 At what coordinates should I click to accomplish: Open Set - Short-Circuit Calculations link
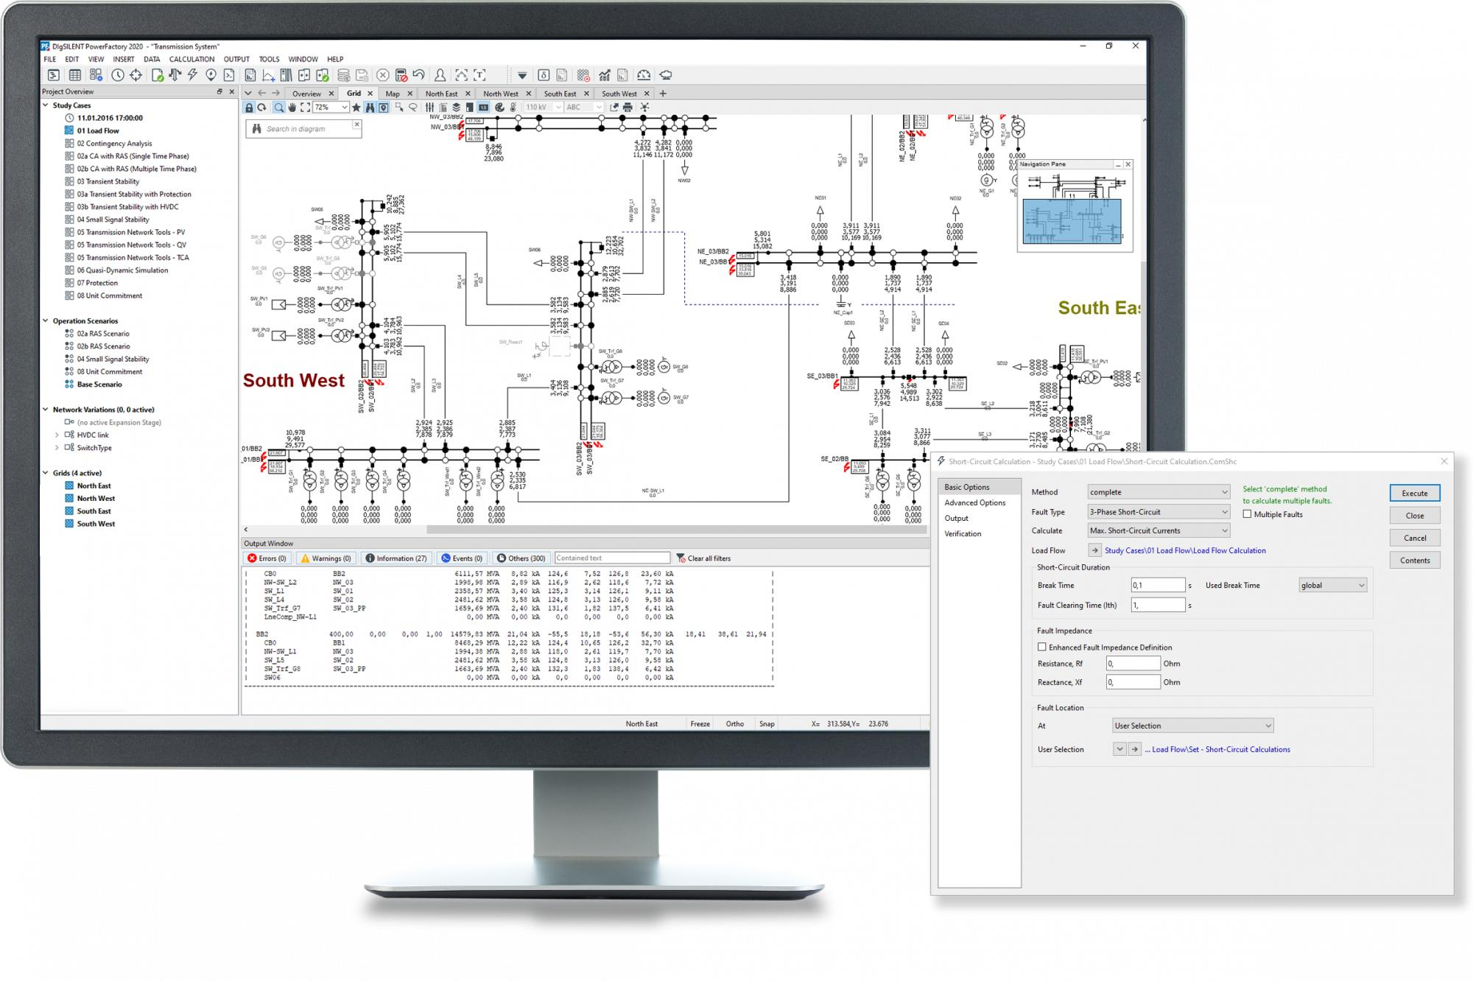[x=1217, y=750]
